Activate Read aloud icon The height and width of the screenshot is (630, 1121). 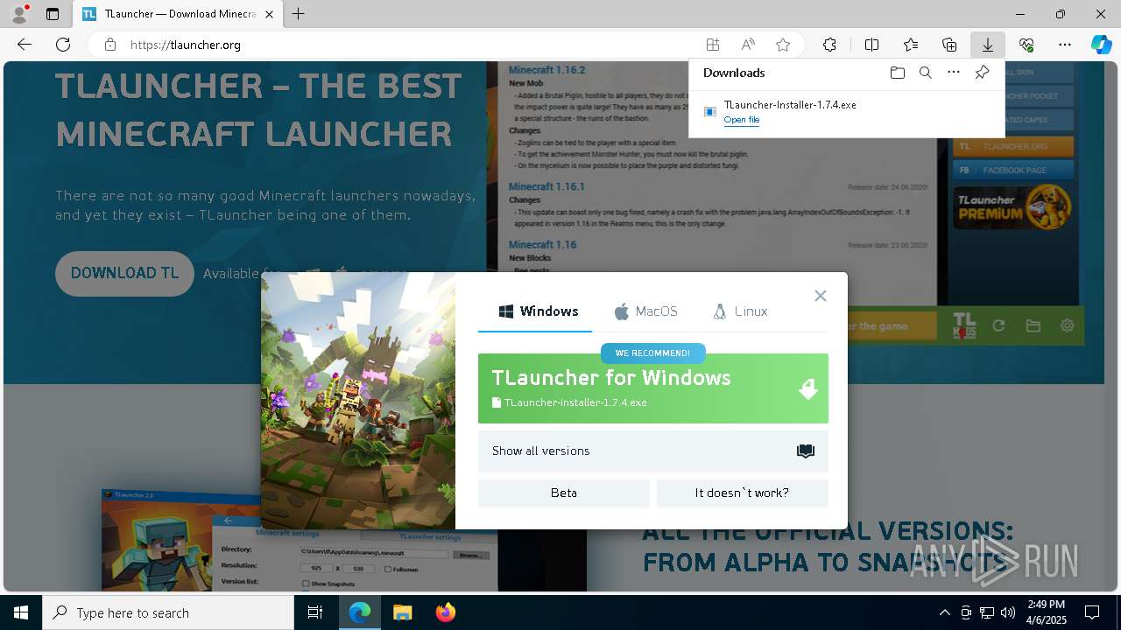748,45
